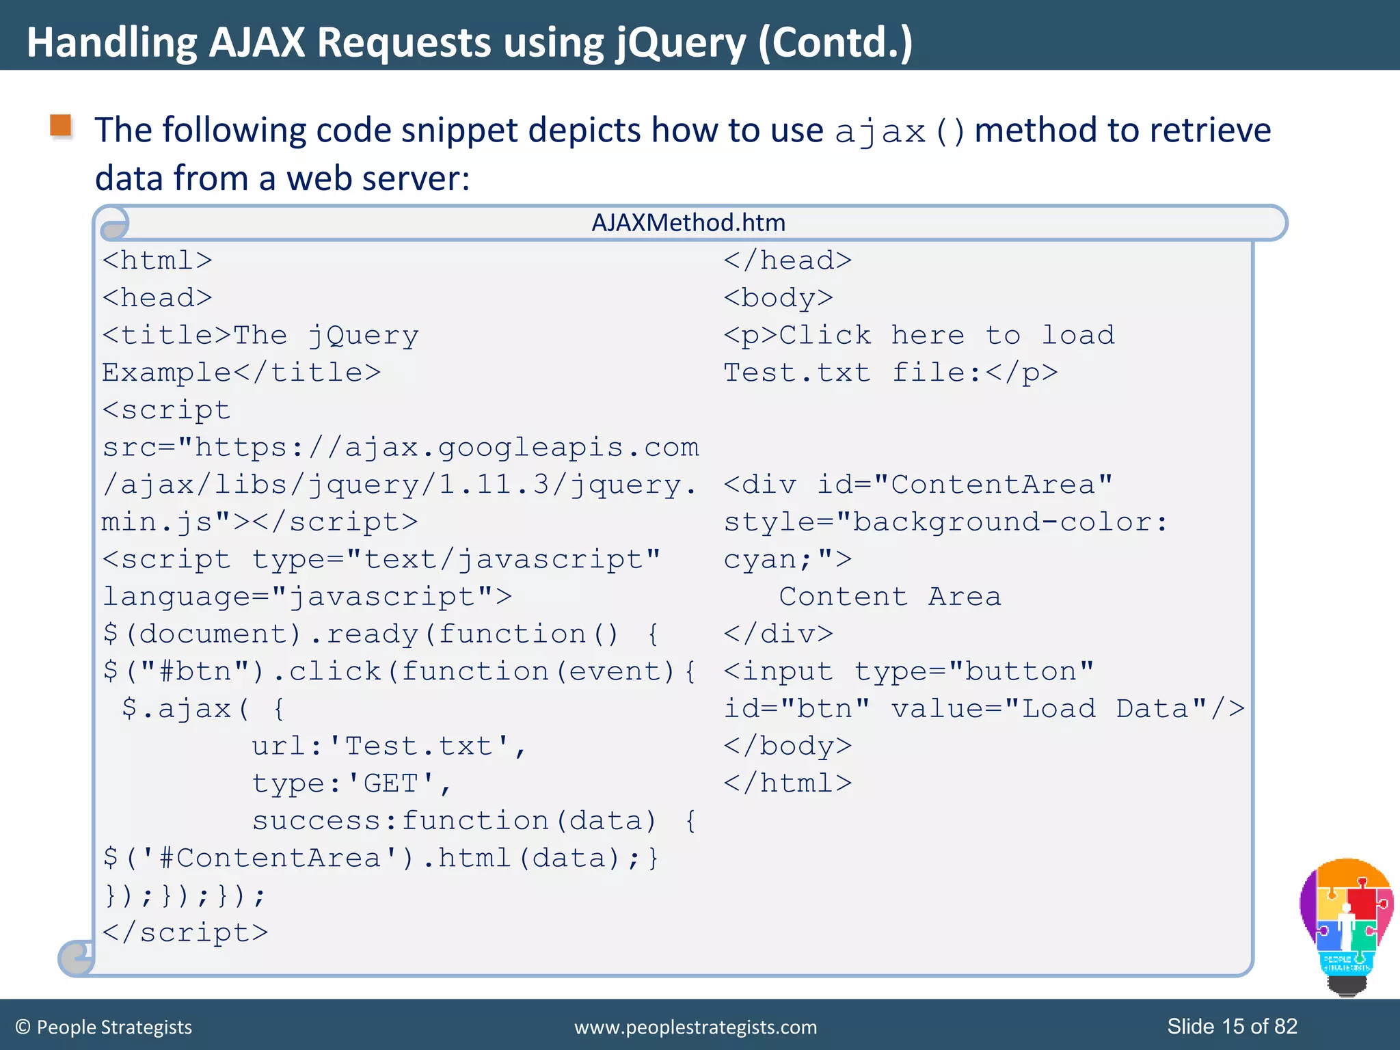Click the '© People Strategists' footer text
Screen dimensions: 1400x1050
click(103, 1027)
